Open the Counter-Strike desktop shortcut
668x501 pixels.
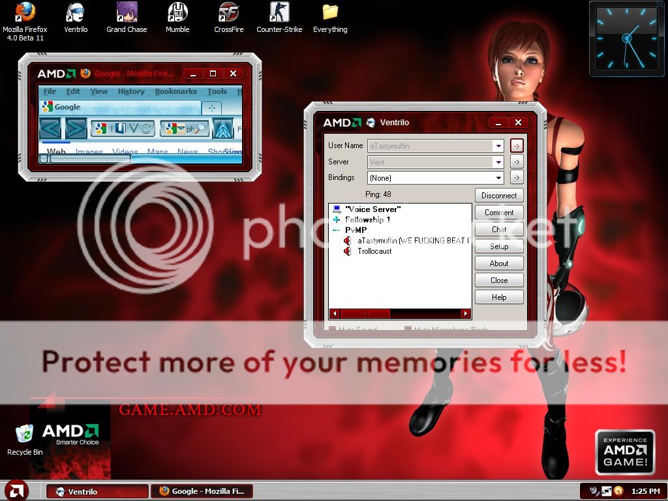pyautogui.click(x=279, y=12)
